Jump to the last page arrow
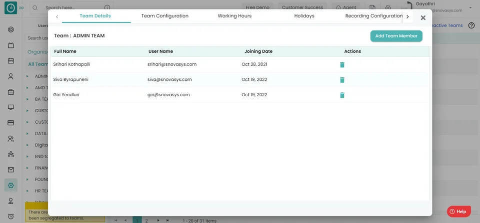480x223 pixels. (x=167, y=220)
